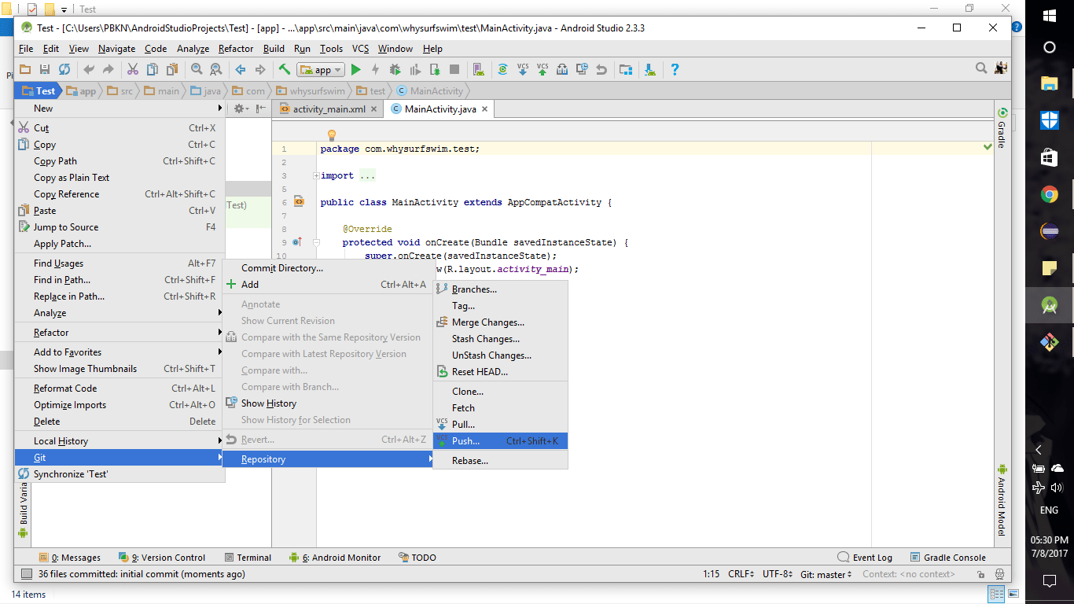The width and height of the screenshot is (1074, 604).
Task: Open search with the magnifier icon
Action: 980,69
